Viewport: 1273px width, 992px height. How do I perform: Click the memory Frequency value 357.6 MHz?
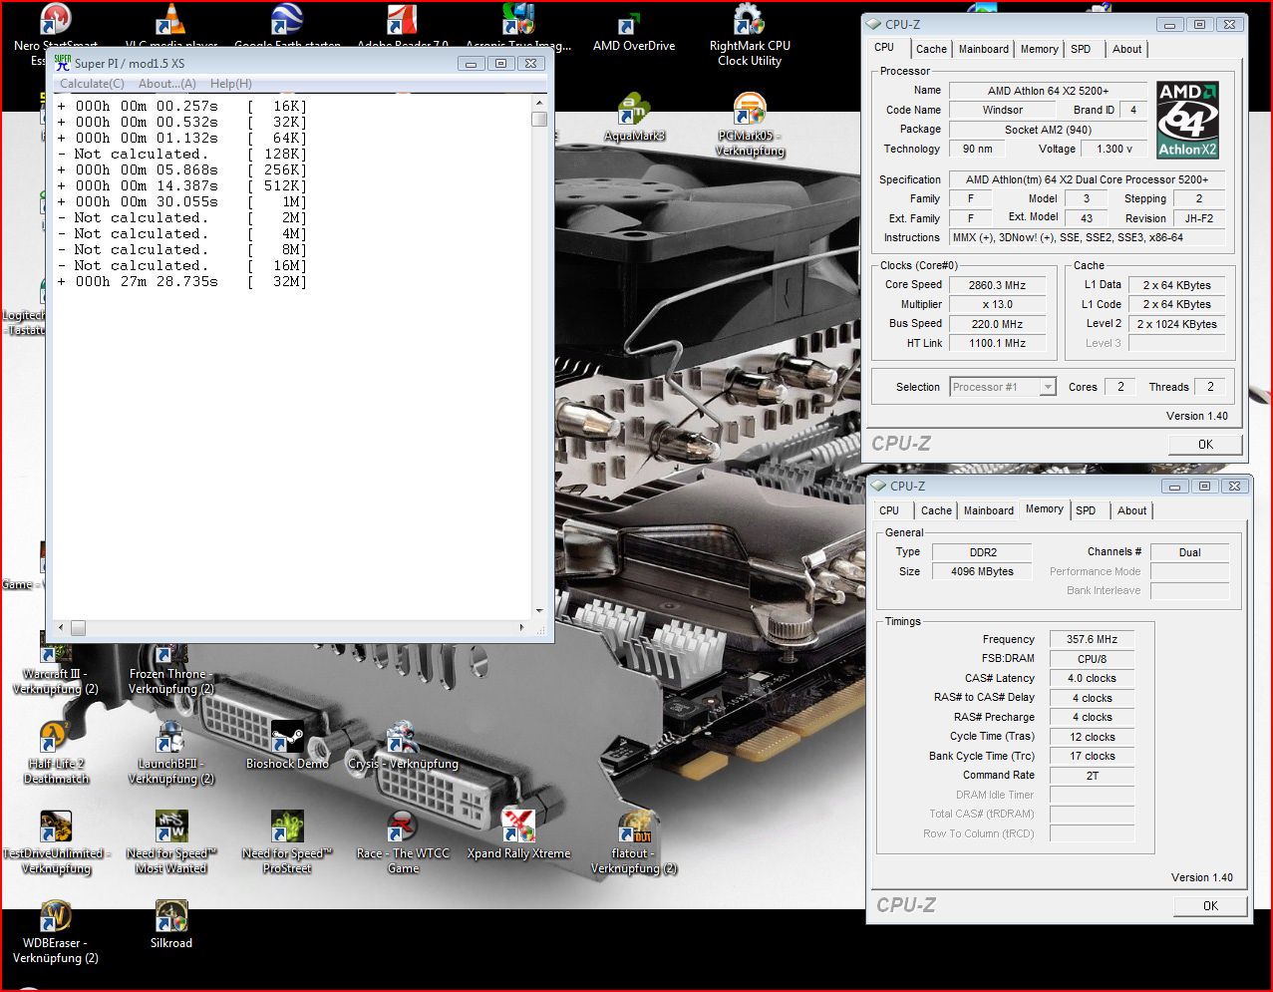coord(1092,640)
